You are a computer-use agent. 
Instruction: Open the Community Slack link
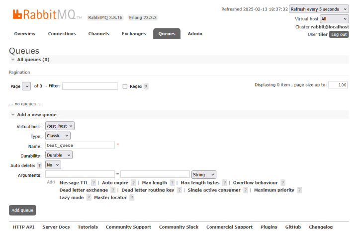coord(179,227)
